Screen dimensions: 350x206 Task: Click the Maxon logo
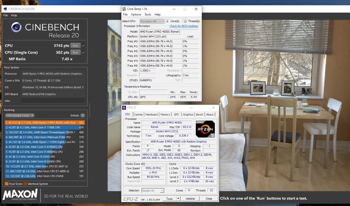click(x=20, y=195)
